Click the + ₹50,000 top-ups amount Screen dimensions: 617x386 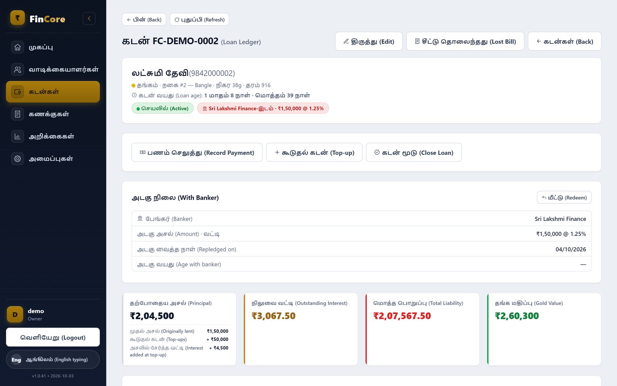217,340
